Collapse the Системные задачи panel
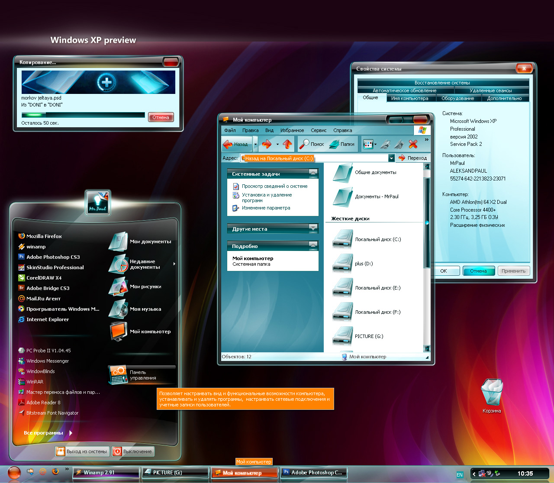Screen dimensions: 554x483 point(313,173)
